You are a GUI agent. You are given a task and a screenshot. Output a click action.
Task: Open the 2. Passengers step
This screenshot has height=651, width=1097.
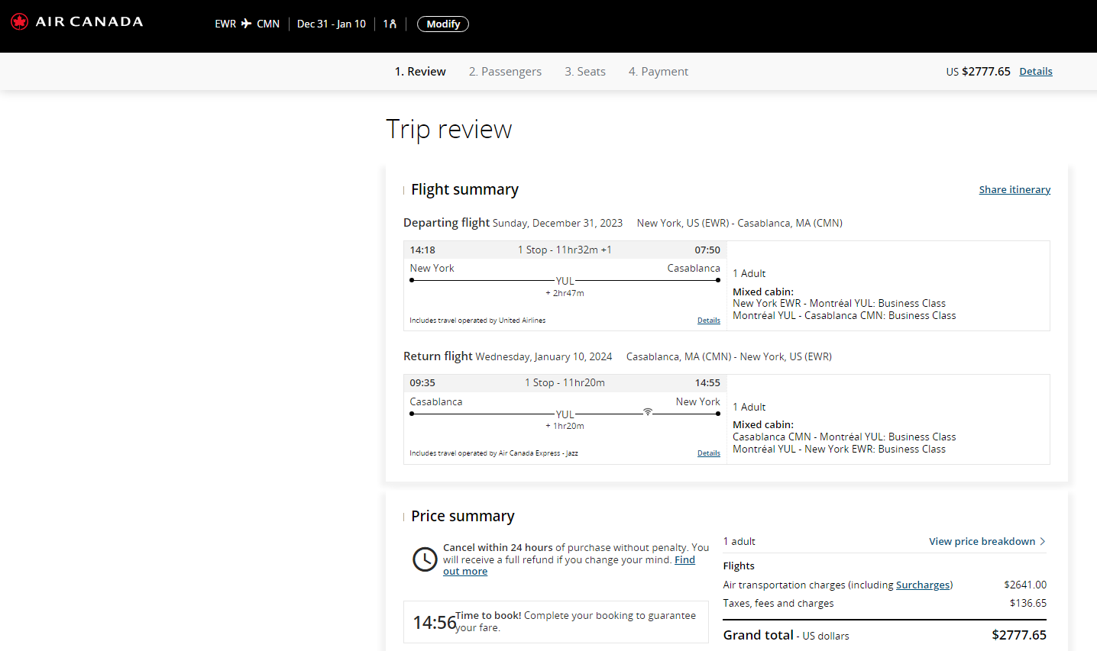click(x=505, y=72)
